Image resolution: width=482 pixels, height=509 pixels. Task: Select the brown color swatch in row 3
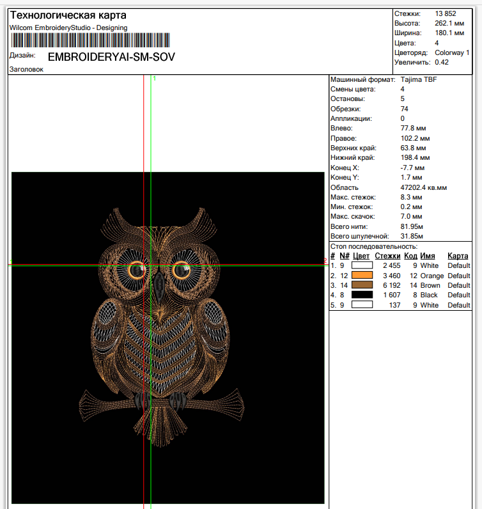click(x=362, y=285)
